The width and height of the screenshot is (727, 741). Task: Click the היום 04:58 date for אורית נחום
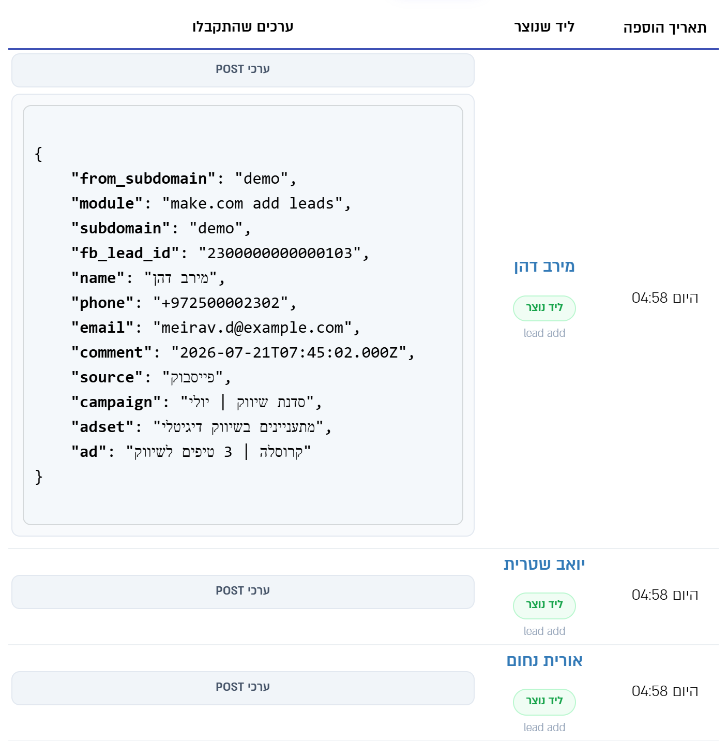tap(665, 691)
